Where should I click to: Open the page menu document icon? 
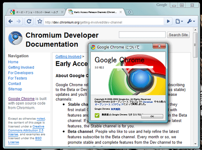pyautogui.click(x=179, y=21)
